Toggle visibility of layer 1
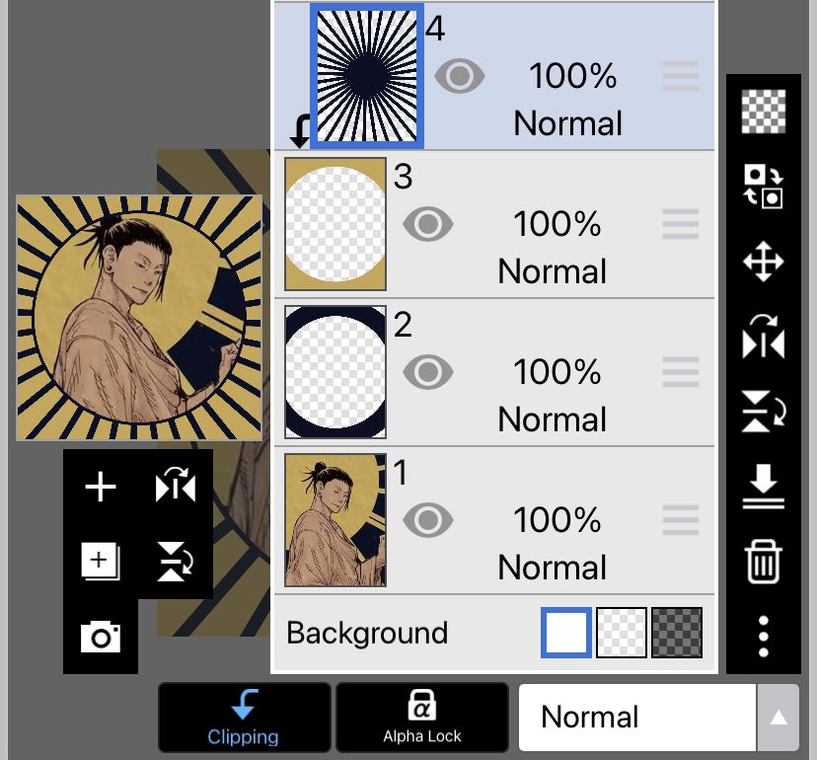Viewport: 817px width, 760px height. pos(428,520)
